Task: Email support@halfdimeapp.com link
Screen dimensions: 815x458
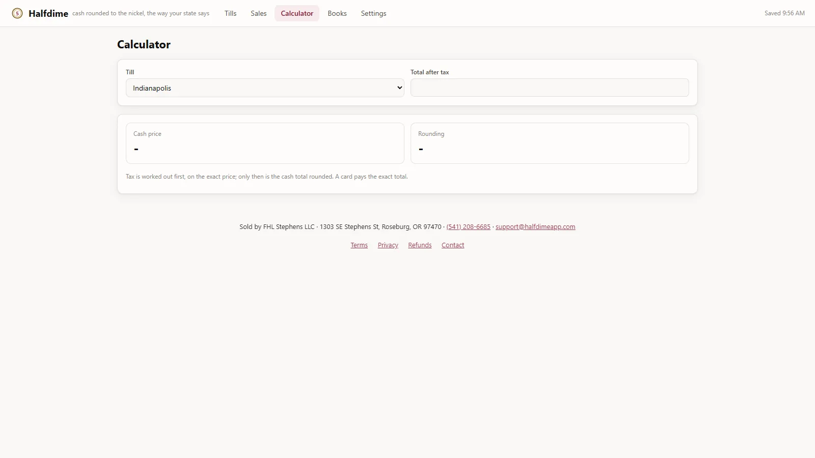Action: 535,227
